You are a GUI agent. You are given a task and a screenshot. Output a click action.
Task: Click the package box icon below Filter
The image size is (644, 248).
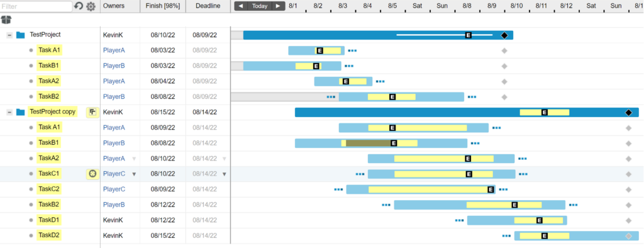6,20
